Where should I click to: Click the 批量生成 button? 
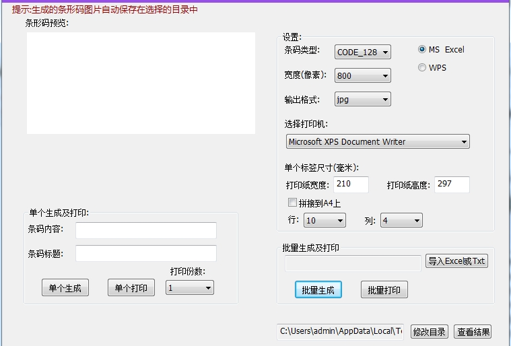pos(318,290)
